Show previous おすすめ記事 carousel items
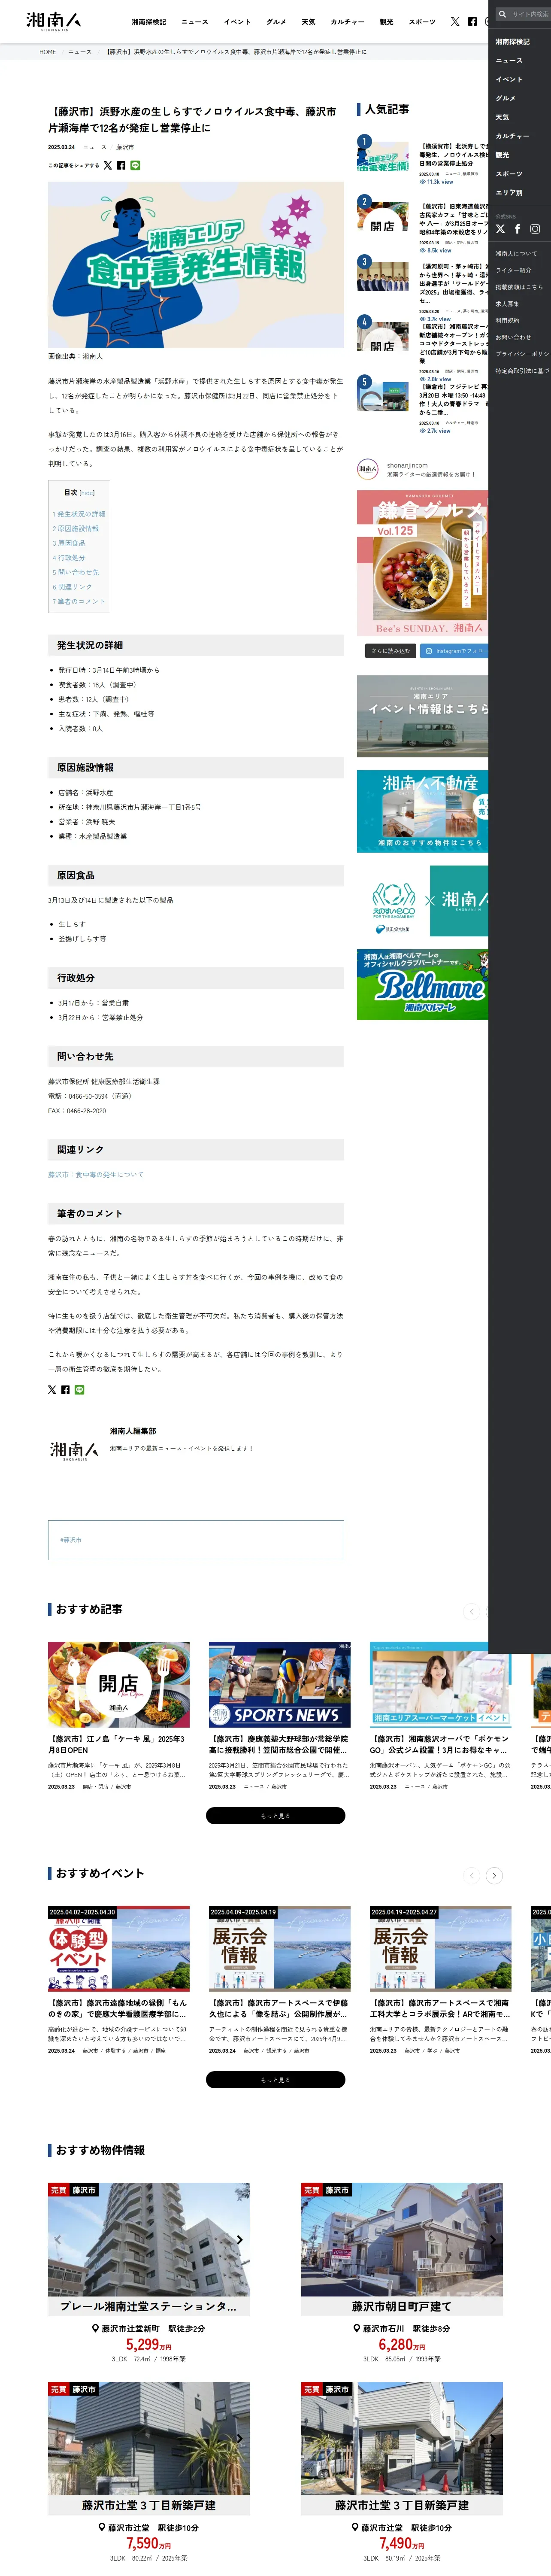Screen dimensions: 551x2576 (x=472, y=1612)
